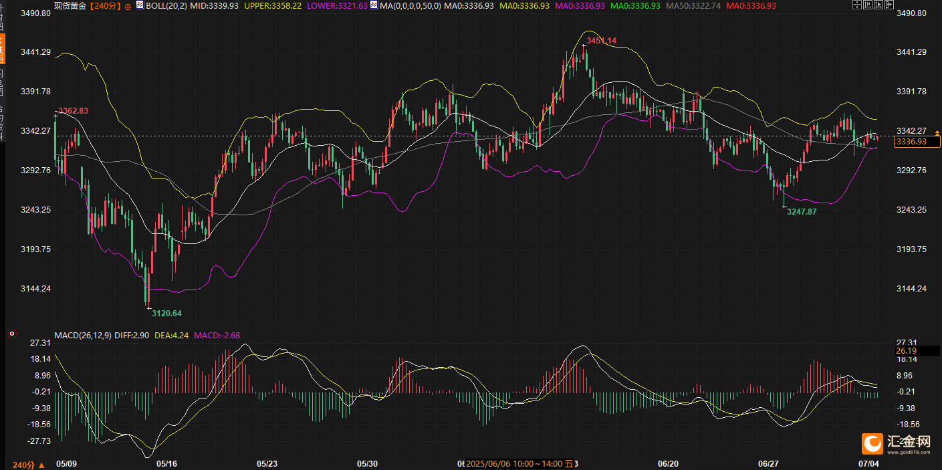Click the gray MA50:3322.74 value
Screen dimensions: 942x470
tap(693, 5)
